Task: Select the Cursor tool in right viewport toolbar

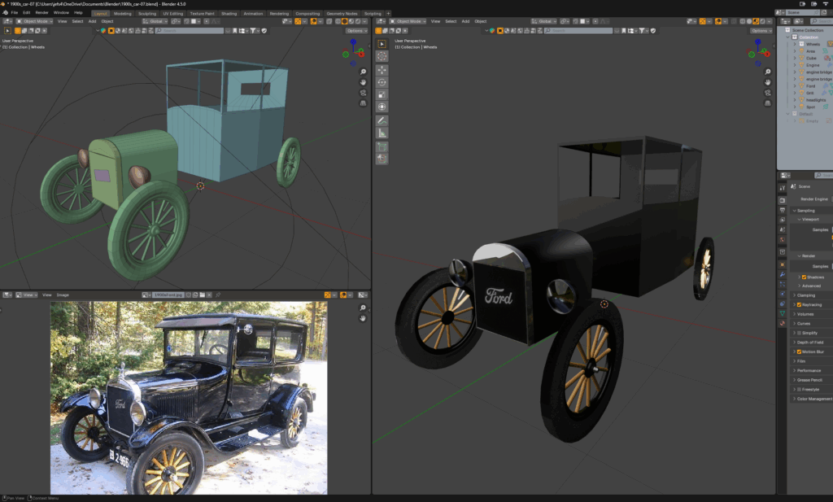Action: point(382,56)
